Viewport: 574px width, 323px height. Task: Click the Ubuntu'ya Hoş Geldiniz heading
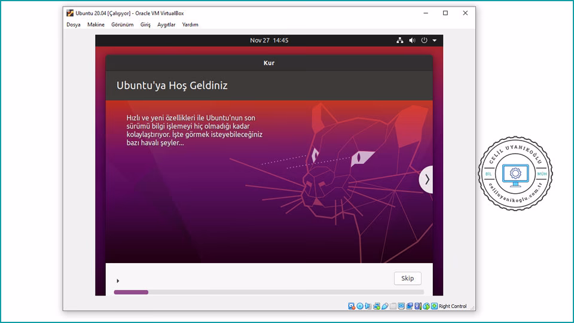pyautogui.click(x=172, y=86)
